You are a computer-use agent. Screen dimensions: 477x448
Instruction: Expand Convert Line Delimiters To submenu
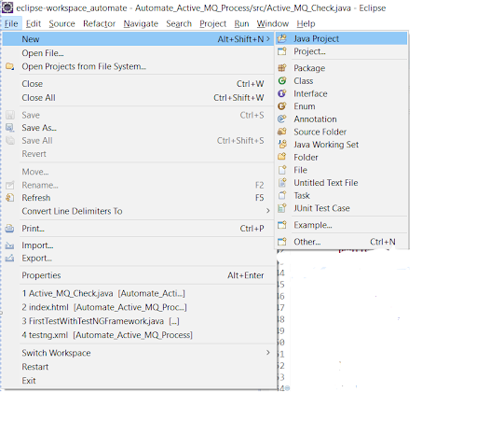tap(268, 211)
